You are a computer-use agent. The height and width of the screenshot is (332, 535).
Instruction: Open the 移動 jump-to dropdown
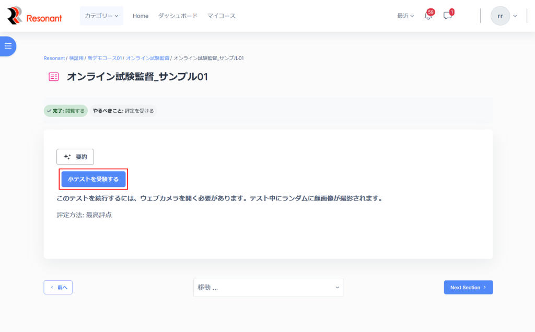[x=268, y=288]
